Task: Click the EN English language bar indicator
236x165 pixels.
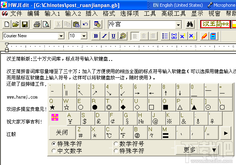Action: pos(178,5)
